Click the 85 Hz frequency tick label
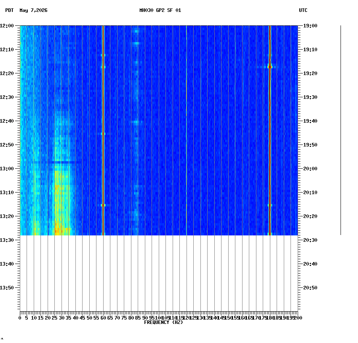The height and width of the screenshot is (343, 358). [138, 318]
